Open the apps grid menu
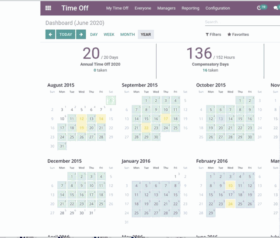This screenshot has height=238, width=280. pos(48,8)
